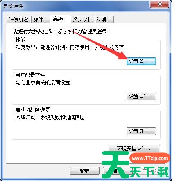Click the 应用(A) button behind the watermark
Image resolution: width=172 pixels, height=181 pixels.
tap(151, 171)
